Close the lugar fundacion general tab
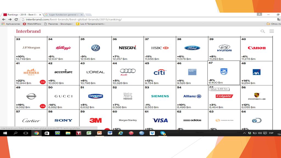 click(x=82, y=15)
